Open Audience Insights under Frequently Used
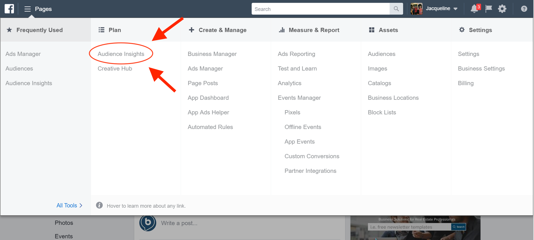534x240 pixels. 29,83
